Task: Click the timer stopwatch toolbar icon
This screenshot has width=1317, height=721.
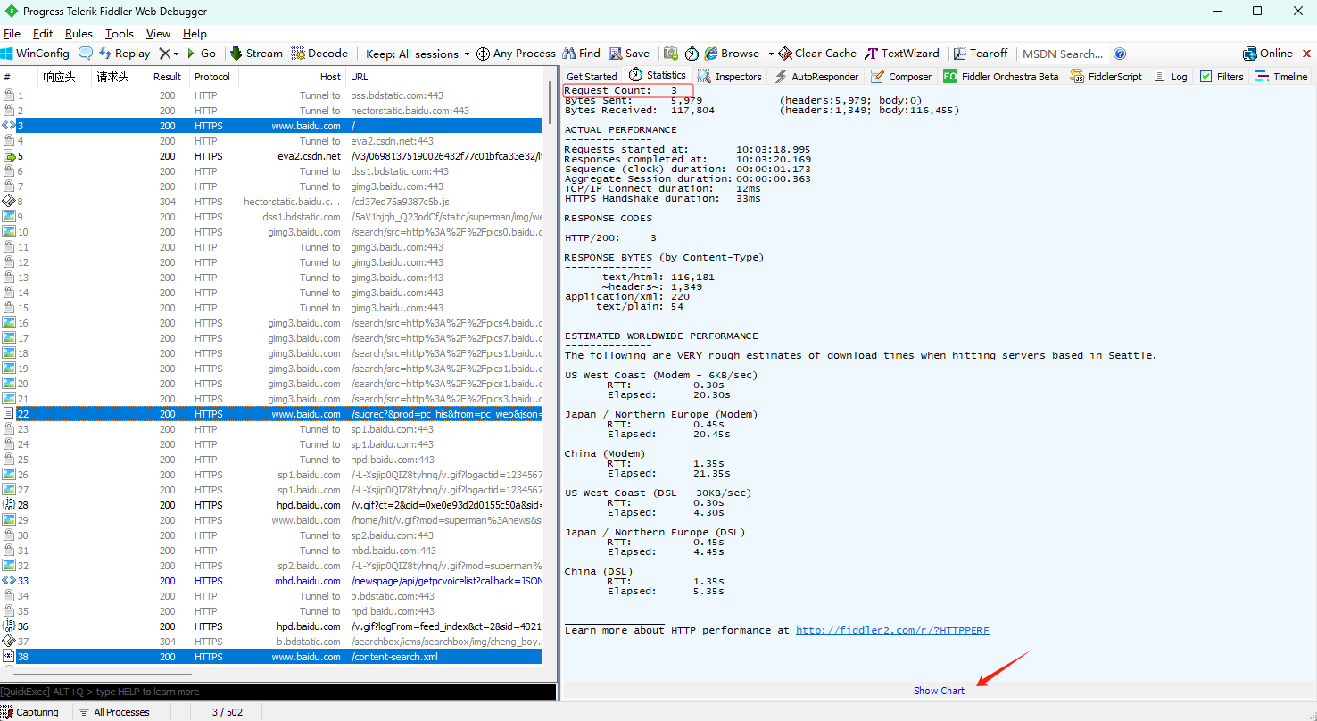Action: pyautogui.click(x=692, y=54)
